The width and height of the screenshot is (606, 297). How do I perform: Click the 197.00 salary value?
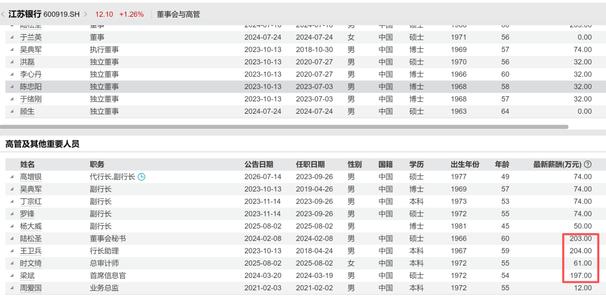[581, 276]
